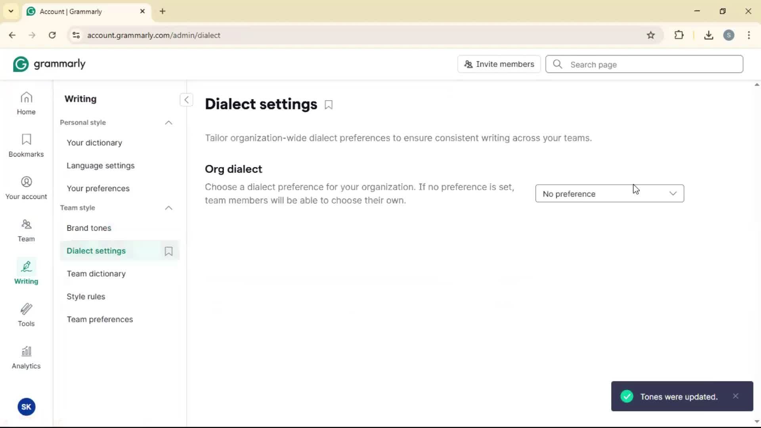The width and height of the screenshot is (761, 428).
Task: Go to Bookmarks in left rail
Action: (x=26, y=145)
